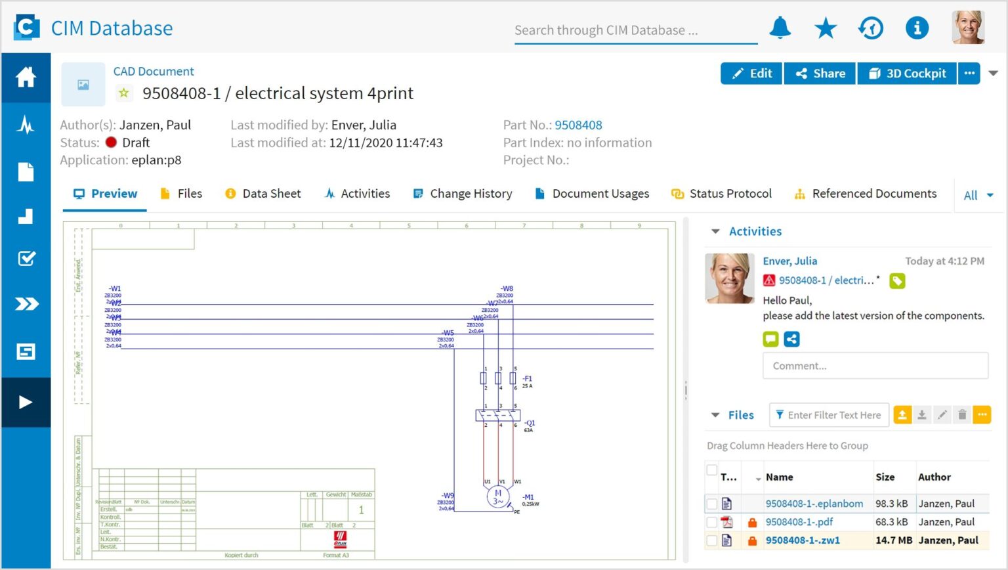Check the checkbox beside 9508408-1-.zw1

[713, 540]
